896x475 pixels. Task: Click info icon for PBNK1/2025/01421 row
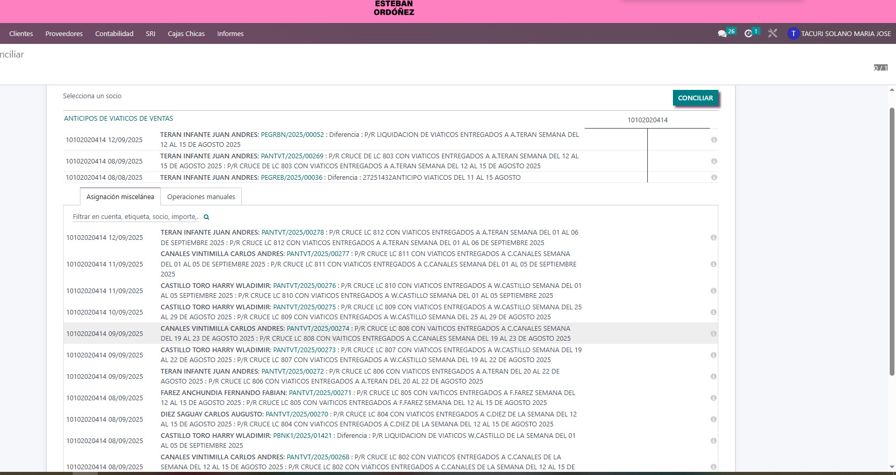click(713, 441)
